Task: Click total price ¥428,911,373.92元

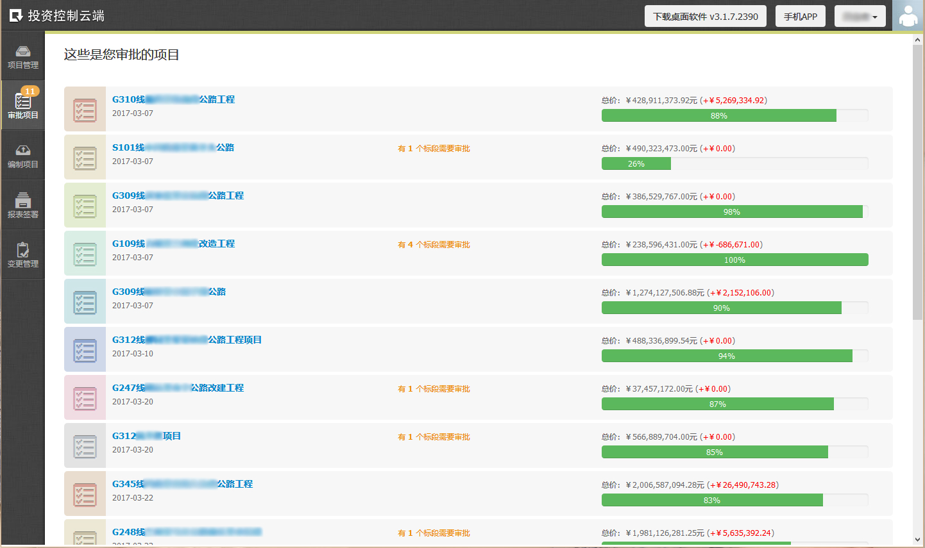Action: (x=661, y=101)
